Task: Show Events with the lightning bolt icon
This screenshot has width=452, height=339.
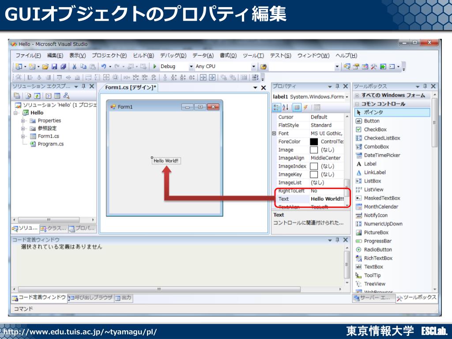Action: (x=305, y=108)
